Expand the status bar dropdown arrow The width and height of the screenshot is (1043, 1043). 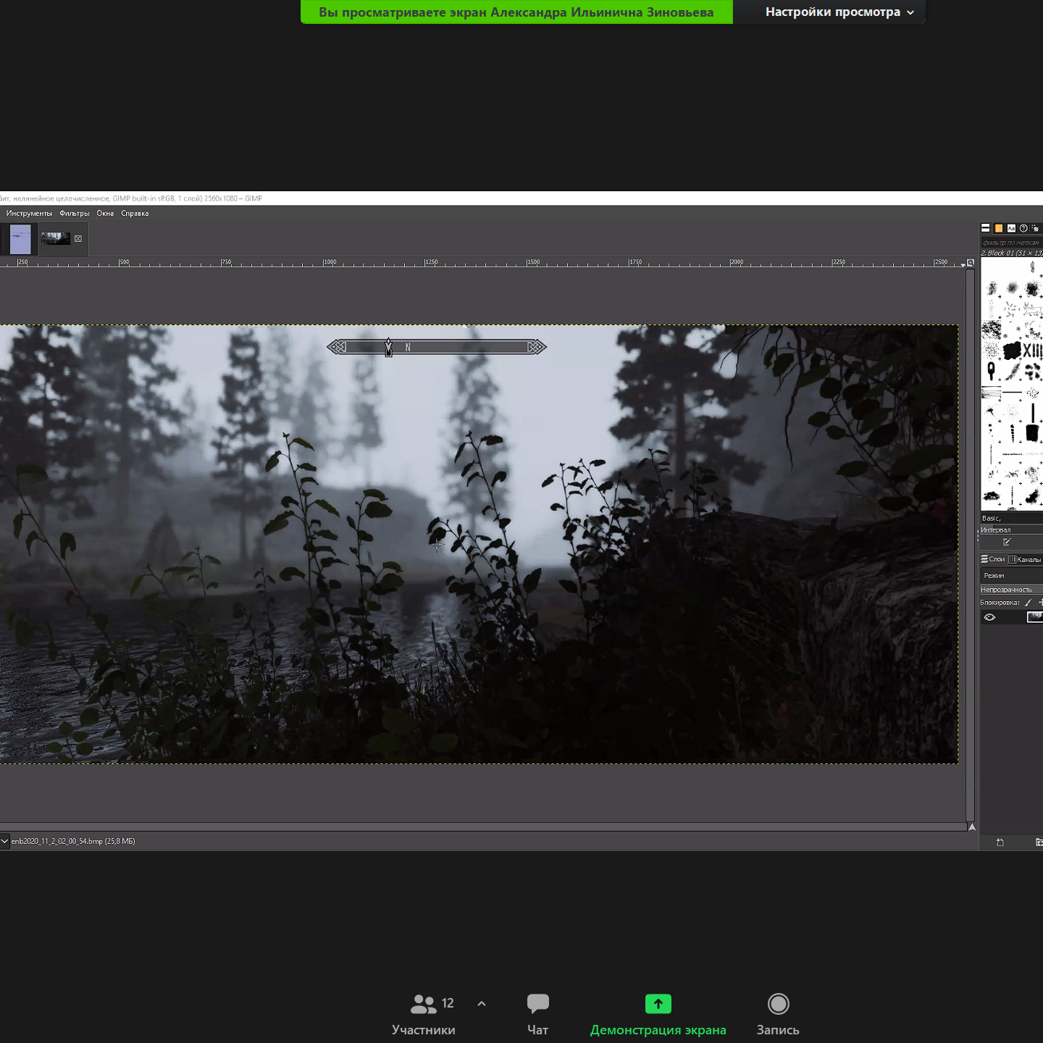4,841
